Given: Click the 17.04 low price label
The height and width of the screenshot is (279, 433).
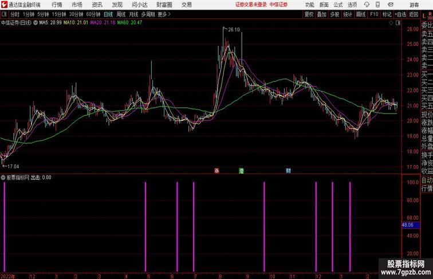Looking at the screenshot, I should (x=13, y=167).
